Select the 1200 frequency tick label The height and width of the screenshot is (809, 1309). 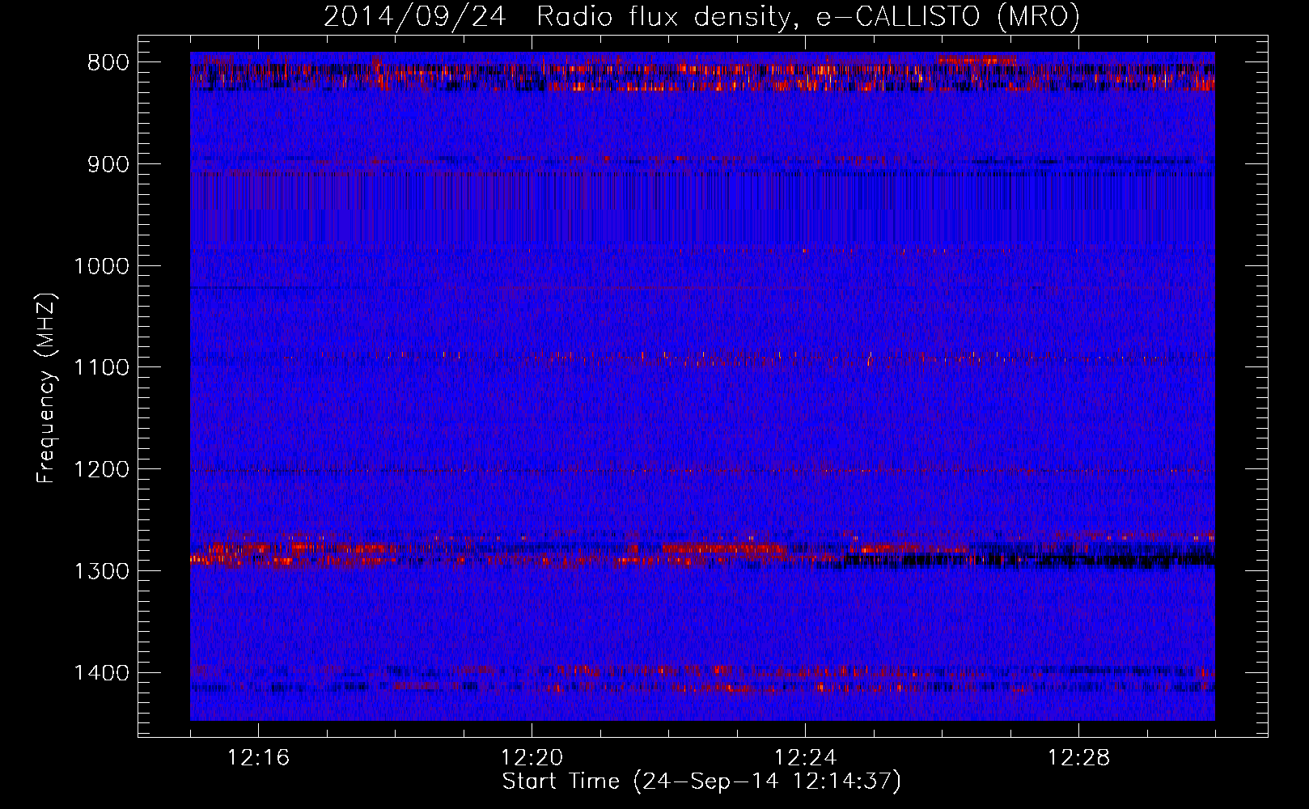click(x=101, y=470)
